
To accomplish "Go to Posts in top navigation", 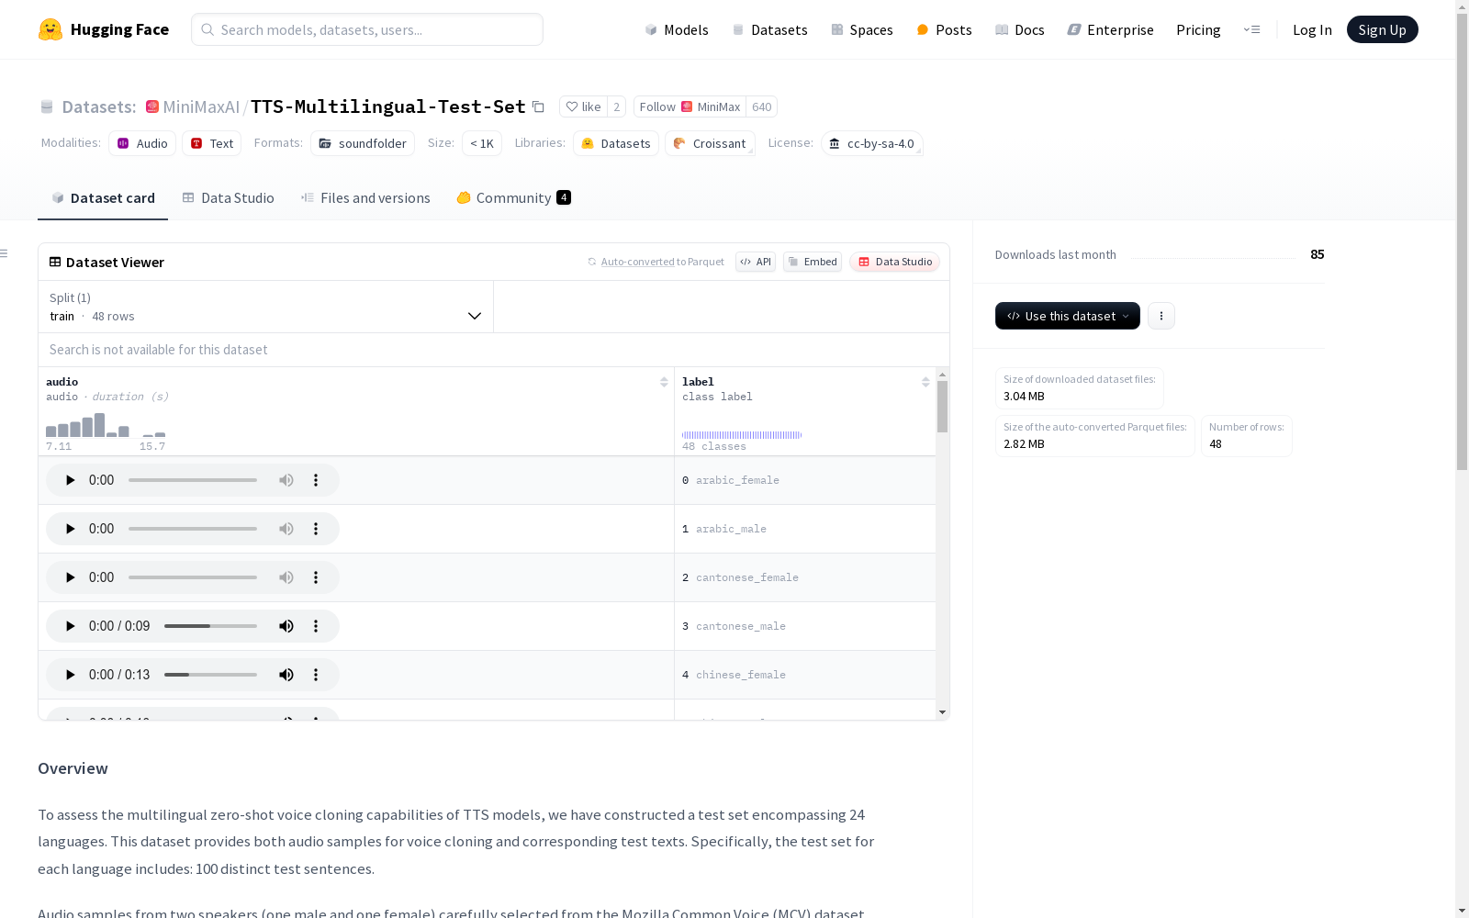I will [944, 29].
